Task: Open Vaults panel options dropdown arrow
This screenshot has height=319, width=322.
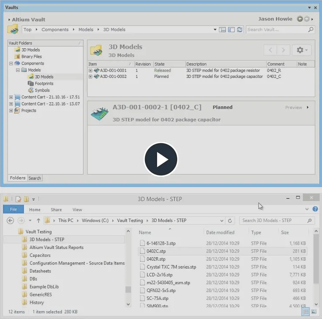Action: [309, 7]
